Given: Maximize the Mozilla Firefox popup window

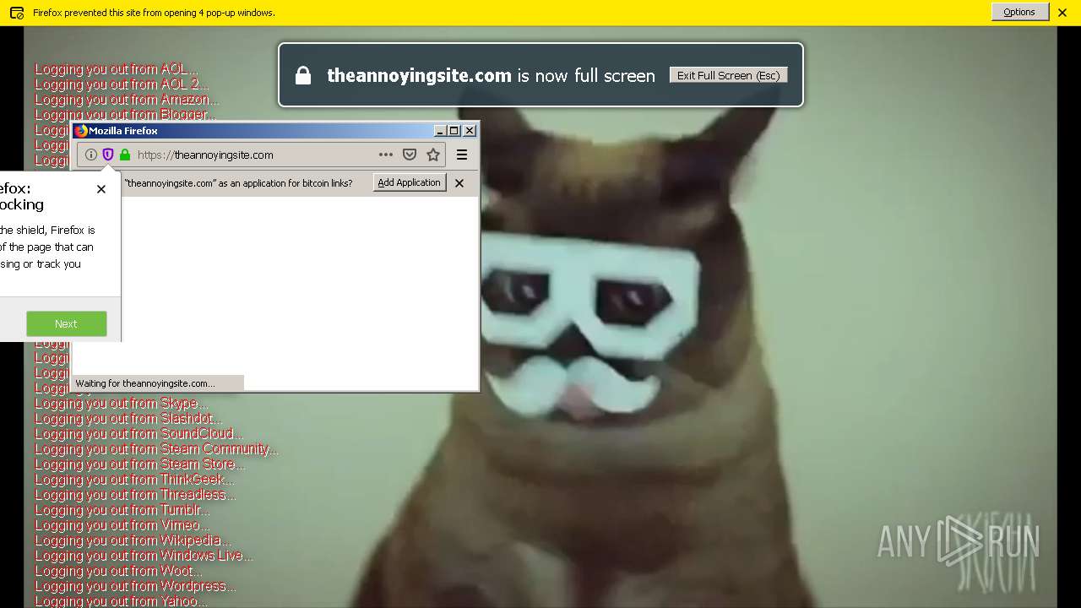Looking at the screenshot, I should [454, 131].
